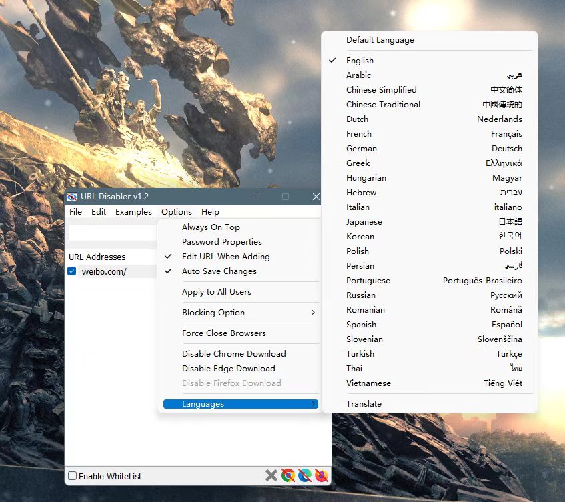This screenshot has width=565, height=502.
Task: Select French language
Action: (429, 134)
